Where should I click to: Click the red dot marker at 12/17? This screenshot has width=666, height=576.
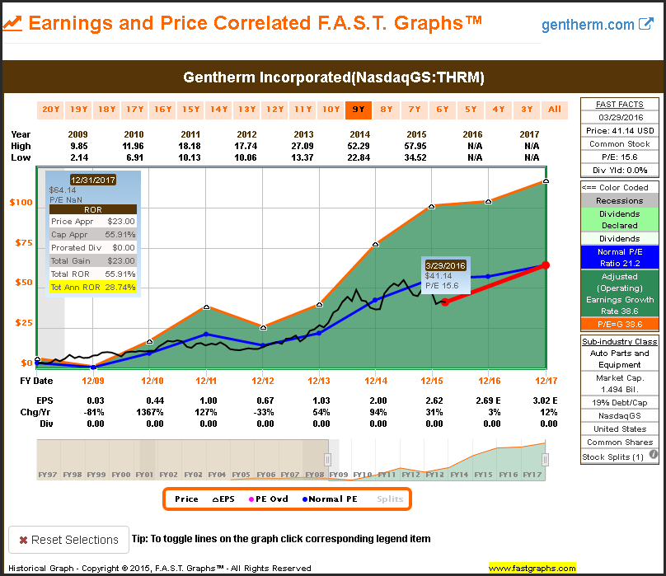pyautogui.click(x=546, y=265)
